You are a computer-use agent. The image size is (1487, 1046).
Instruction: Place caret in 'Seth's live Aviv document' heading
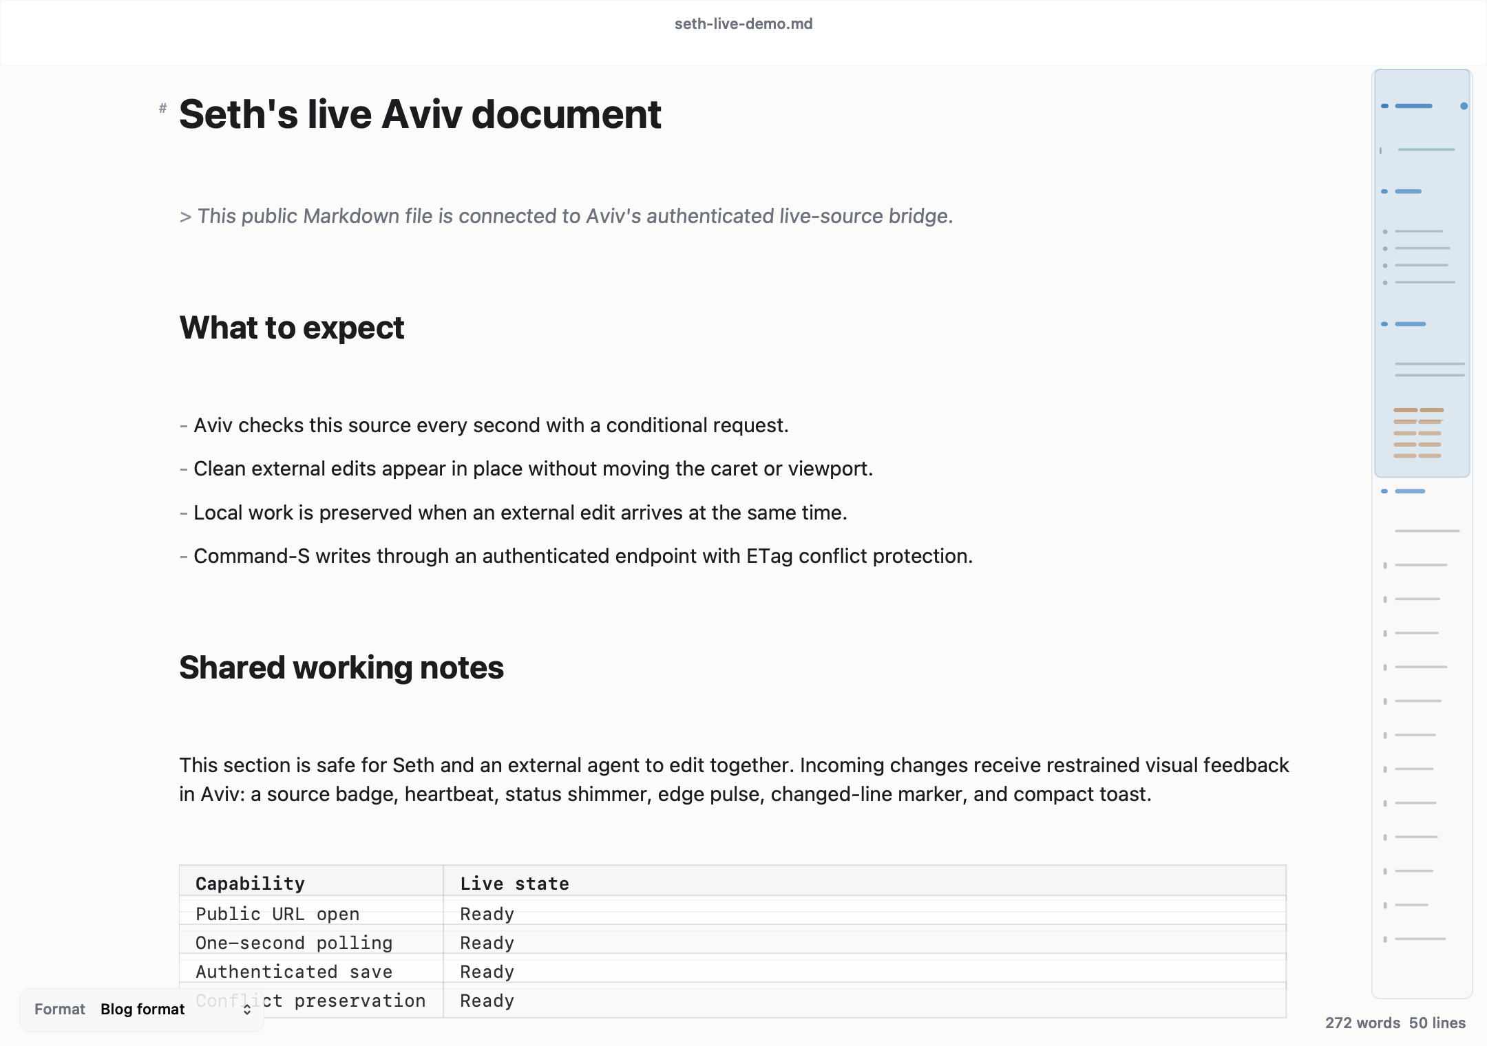coord(420,114)
